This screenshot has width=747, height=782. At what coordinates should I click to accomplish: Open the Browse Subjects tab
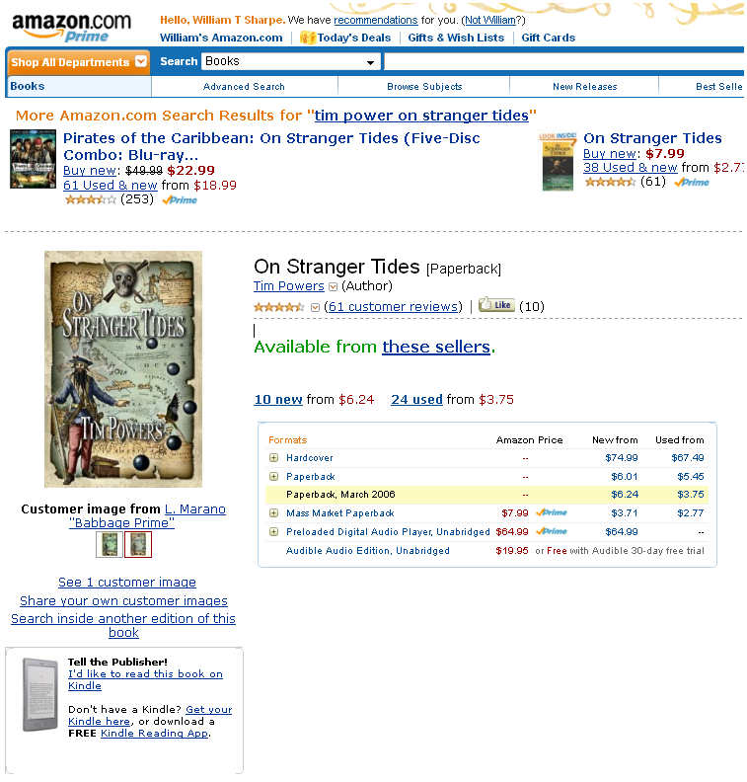coord(424,86)
